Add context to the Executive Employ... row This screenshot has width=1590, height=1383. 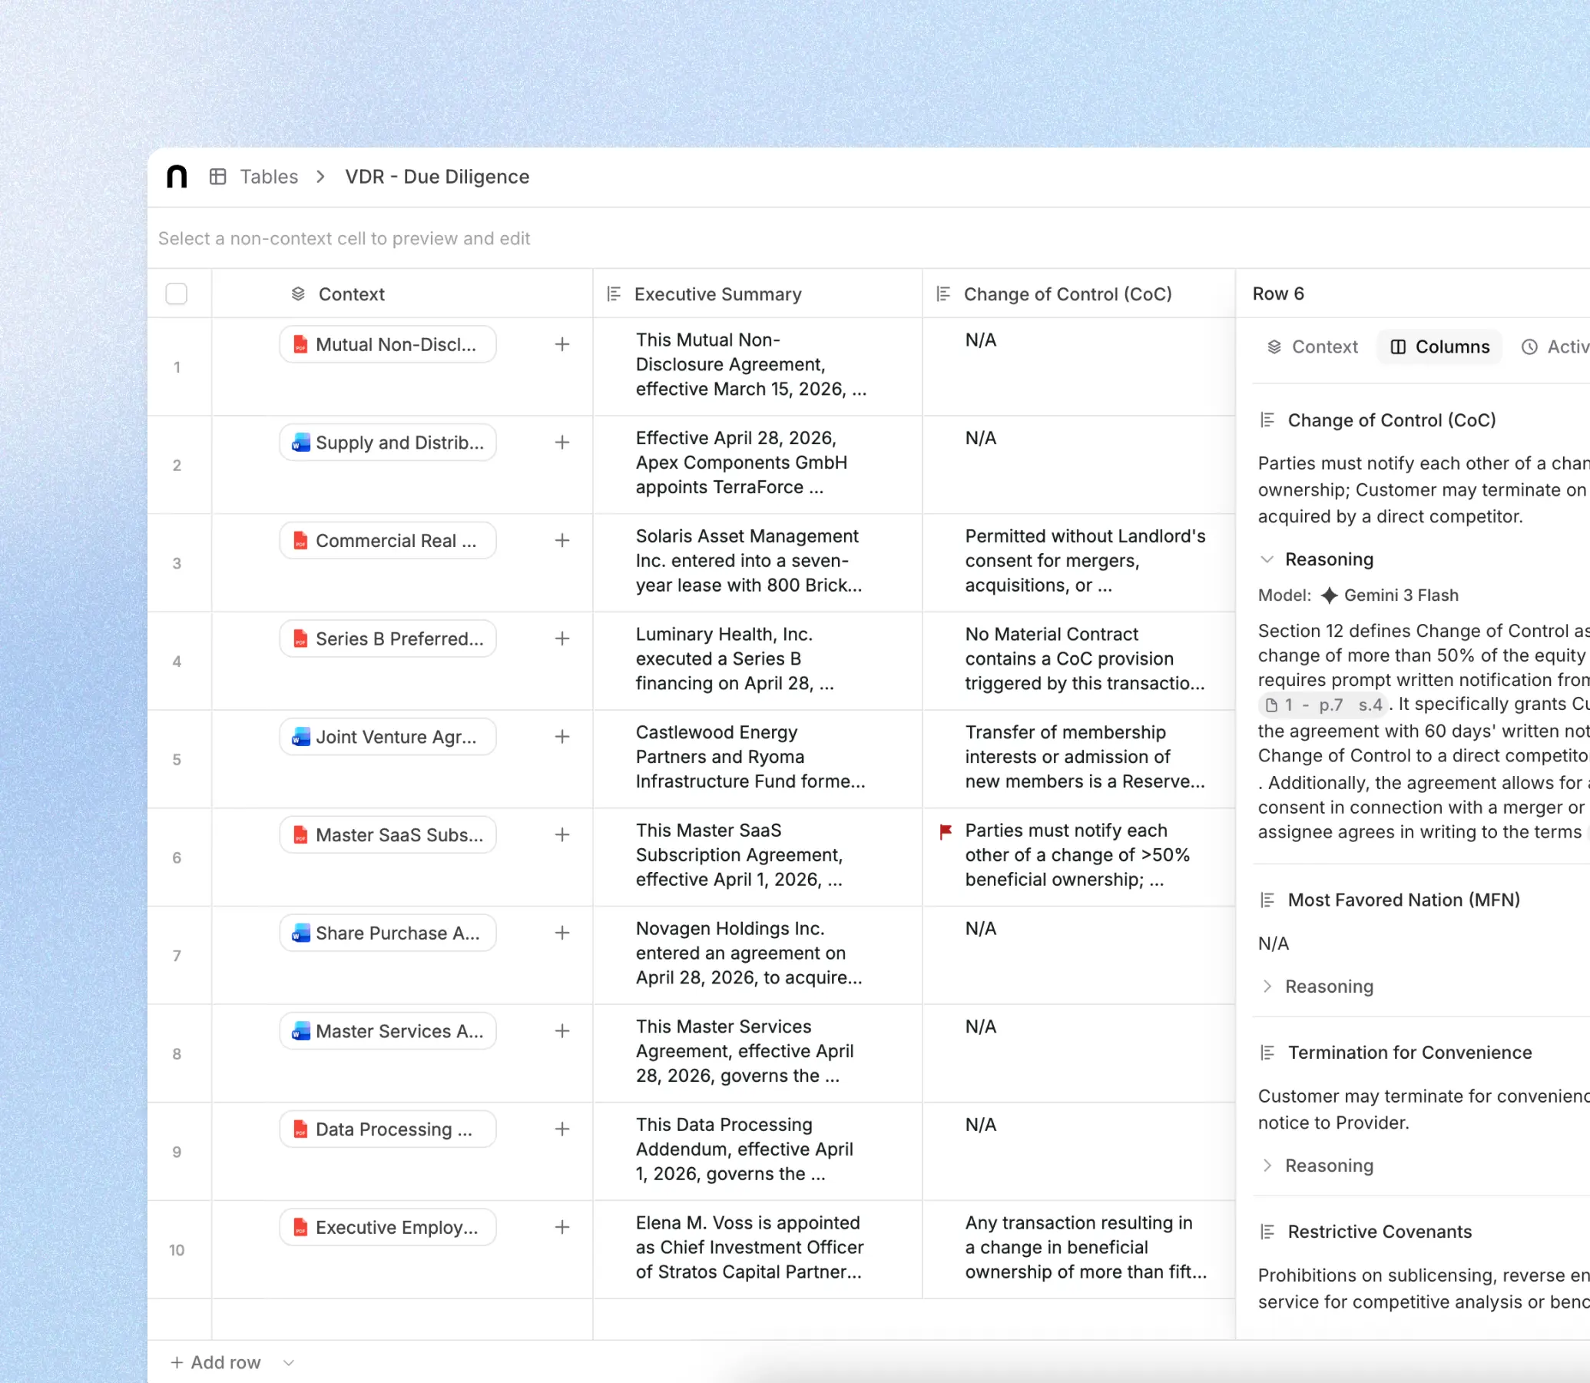(x=562, y=1226)
